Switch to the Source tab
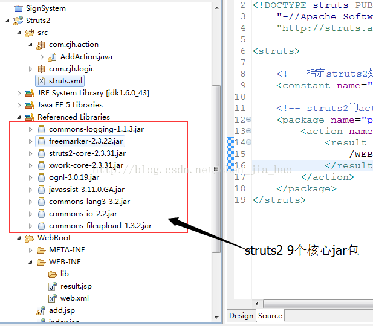 click(x=270, y=316)
